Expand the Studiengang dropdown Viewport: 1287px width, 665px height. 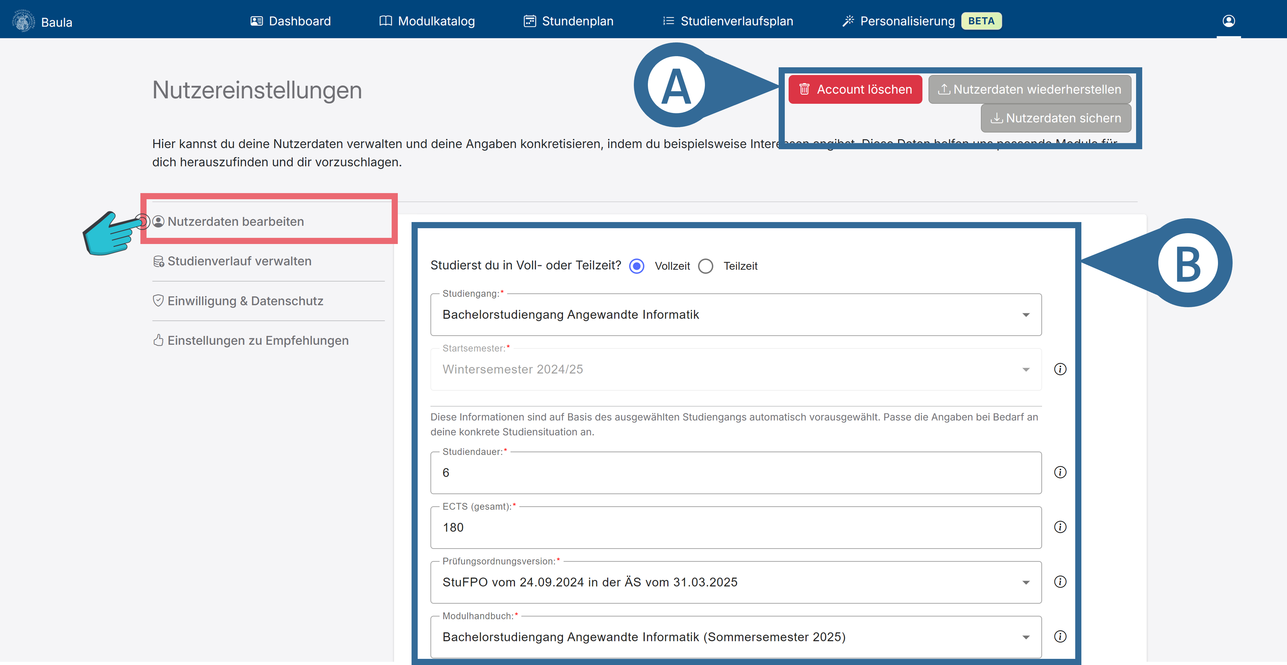pos(735,315)
